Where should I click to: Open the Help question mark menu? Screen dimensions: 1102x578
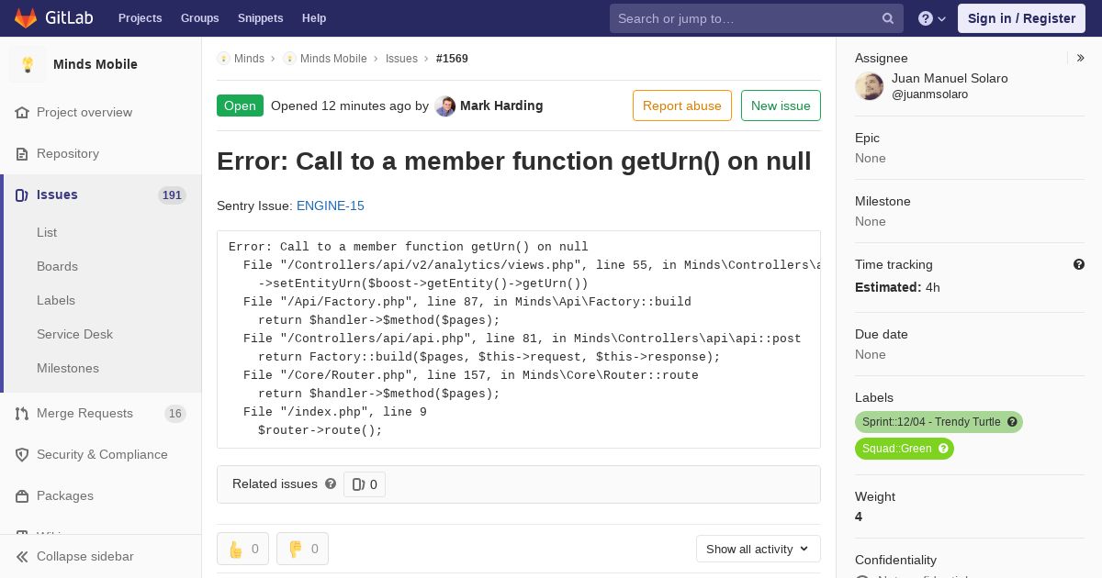(x=932, y=18)
